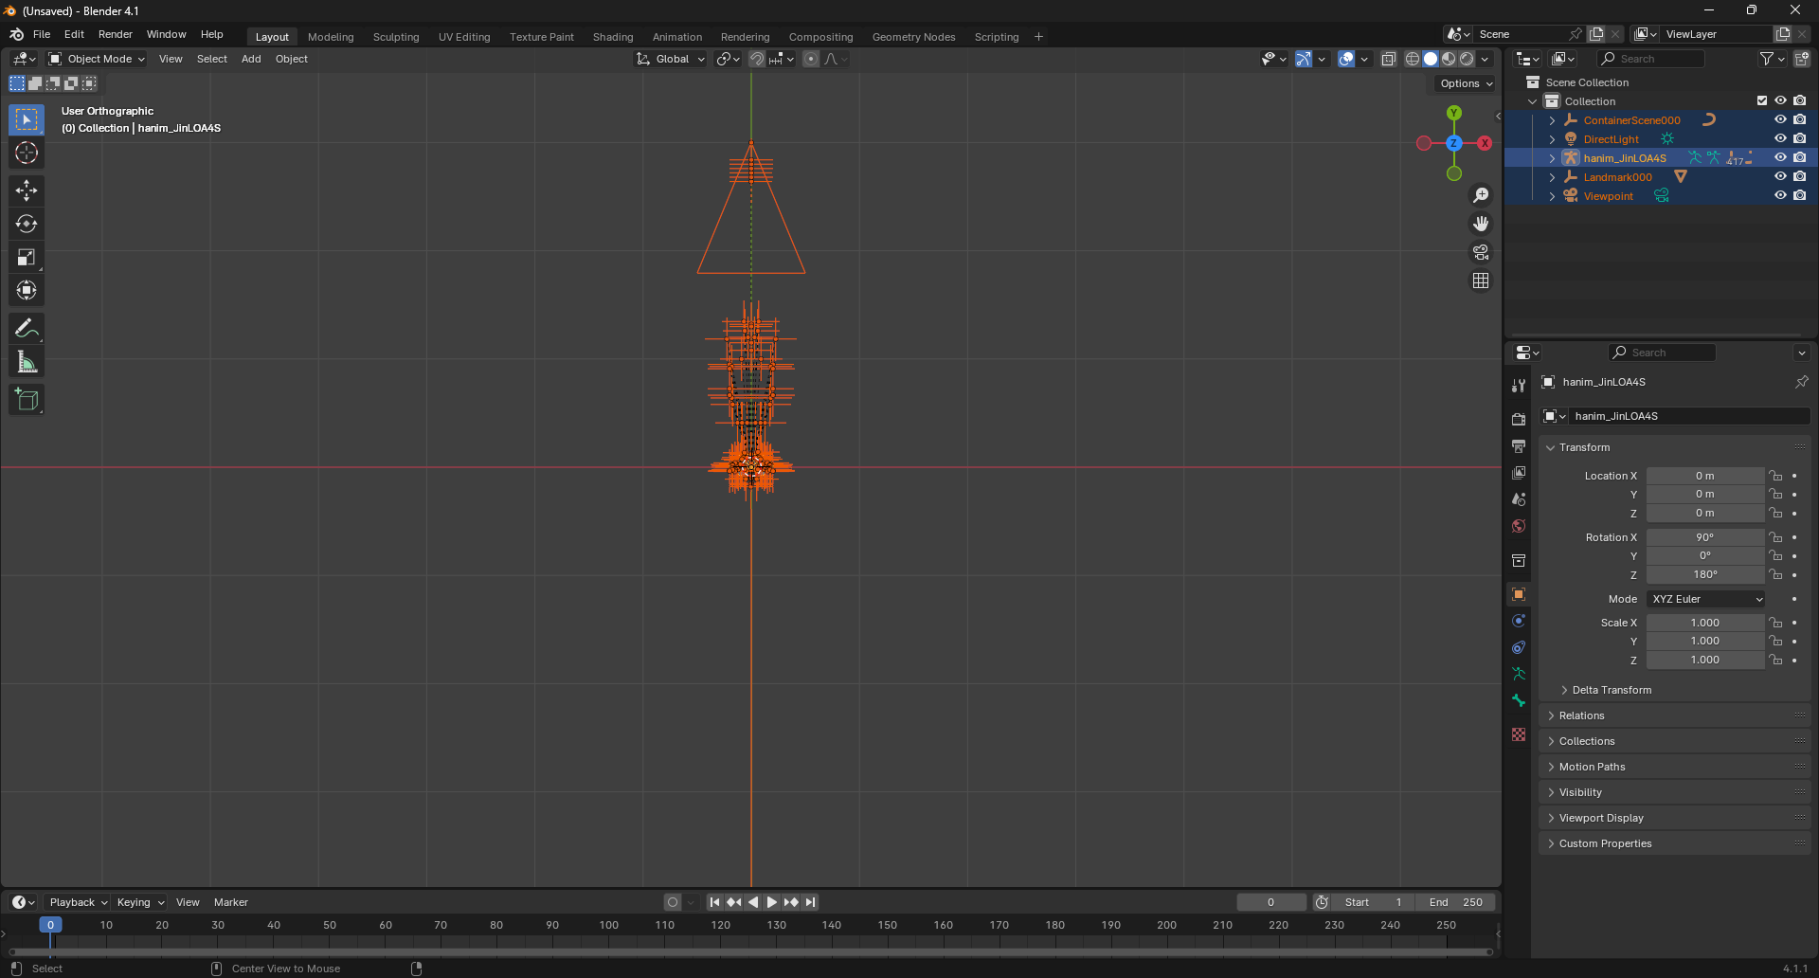
Task: Toggle Landmark000 visibility eye icon
Action: (1780, 176)
